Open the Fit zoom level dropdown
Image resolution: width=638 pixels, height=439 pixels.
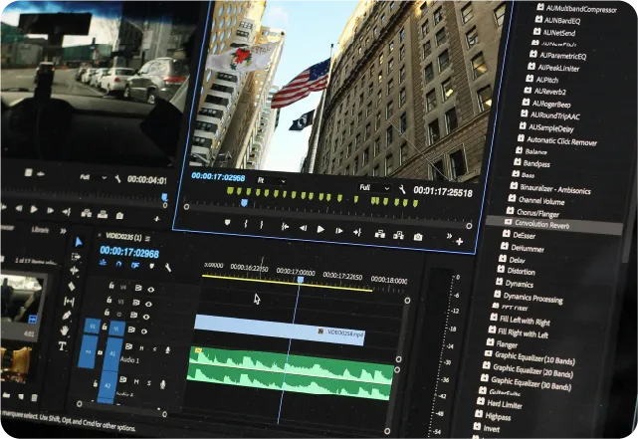click(x=270, y=180)
